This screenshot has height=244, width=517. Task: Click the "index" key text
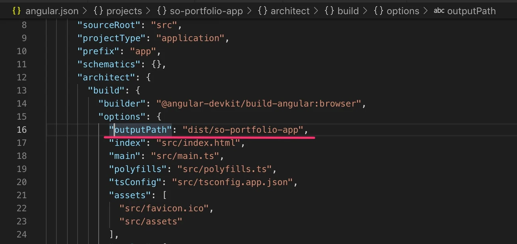click(x=128, y=142)
